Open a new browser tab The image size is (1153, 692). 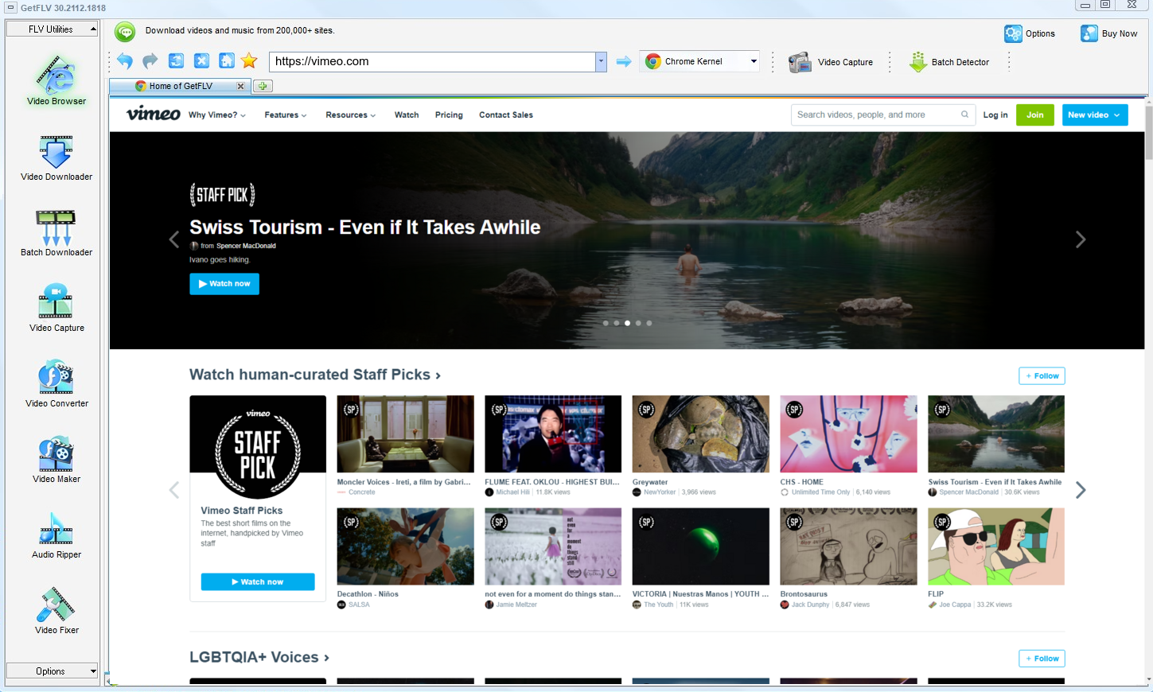[x=263, y=86]
